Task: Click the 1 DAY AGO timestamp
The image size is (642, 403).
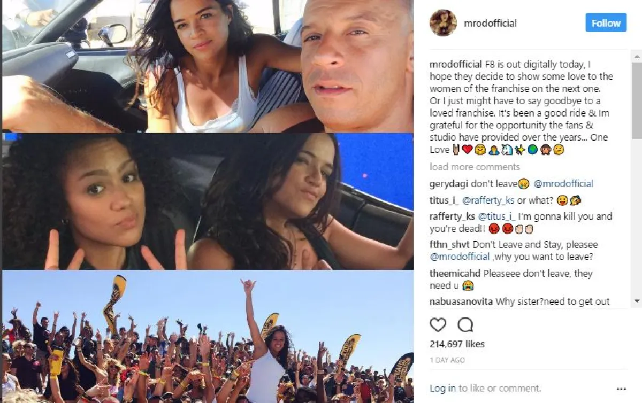Action: [x=447, y=361]
